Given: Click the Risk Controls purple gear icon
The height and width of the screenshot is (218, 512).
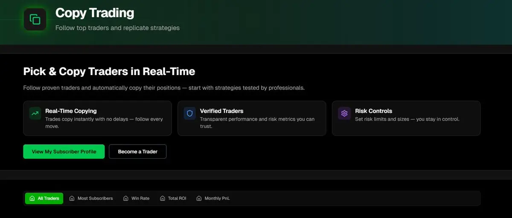Looking at the screenshot, I should point(344,113).
